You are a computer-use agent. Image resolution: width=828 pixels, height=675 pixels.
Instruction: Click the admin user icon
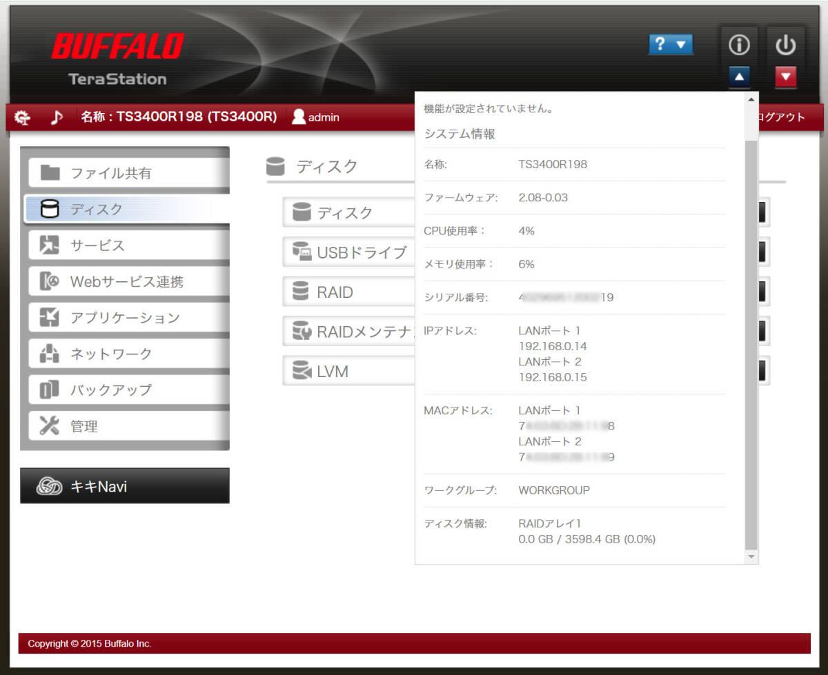(298, 117)
